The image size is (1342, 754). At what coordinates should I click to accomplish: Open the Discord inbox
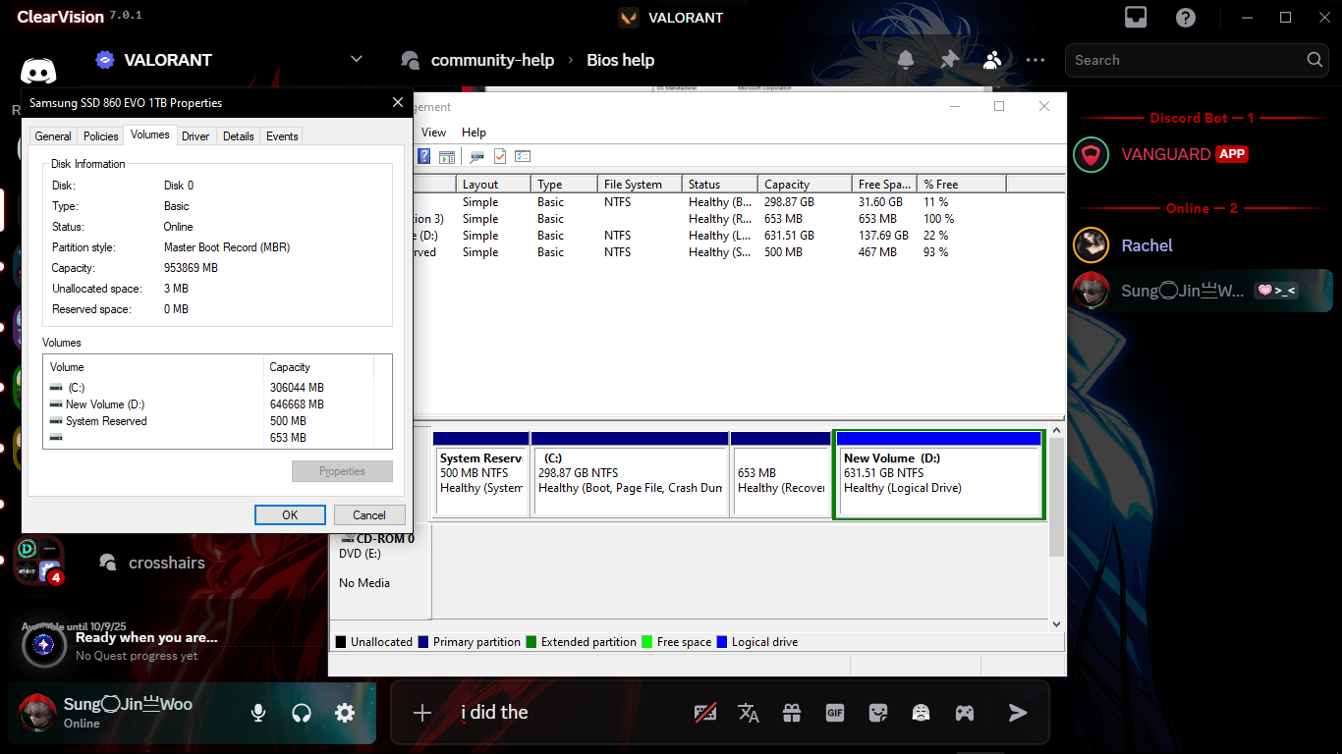[x=1136, y=18]
